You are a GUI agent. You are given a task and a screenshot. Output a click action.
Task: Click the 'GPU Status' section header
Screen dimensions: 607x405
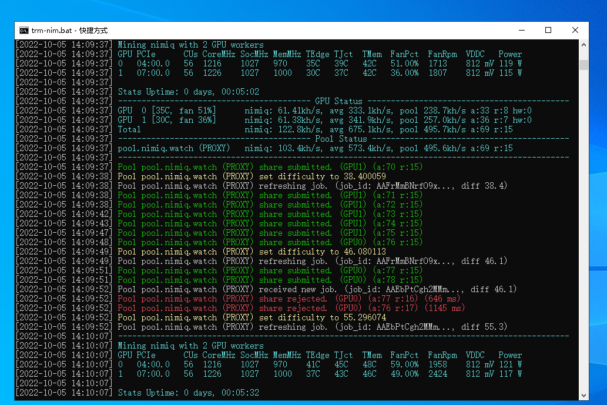coord(338,101)
